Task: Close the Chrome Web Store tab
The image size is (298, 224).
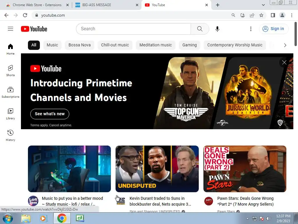Action: click(68, 5)
